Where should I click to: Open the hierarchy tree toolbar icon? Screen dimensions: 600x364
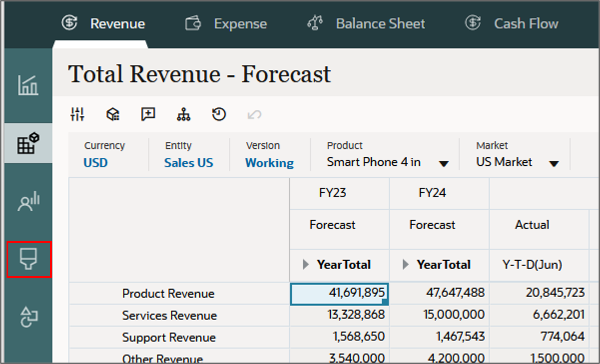pyautogui.click(x=183, y=115)
